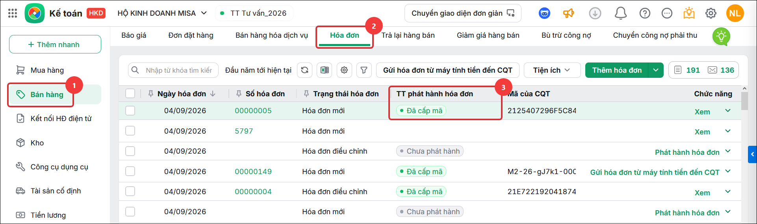
Task: Select all invoices with header checkbox
Action: pos(130,94)
